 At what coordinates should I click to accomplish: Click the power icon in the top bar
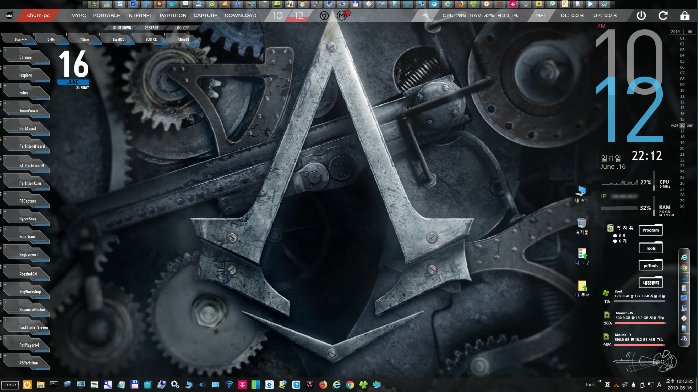[x=641, y=16]
